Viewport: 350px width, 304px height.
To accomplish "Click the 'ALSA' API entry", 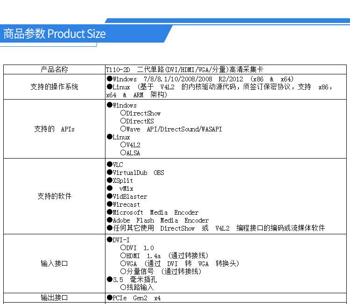I will [x=130, y=153].
